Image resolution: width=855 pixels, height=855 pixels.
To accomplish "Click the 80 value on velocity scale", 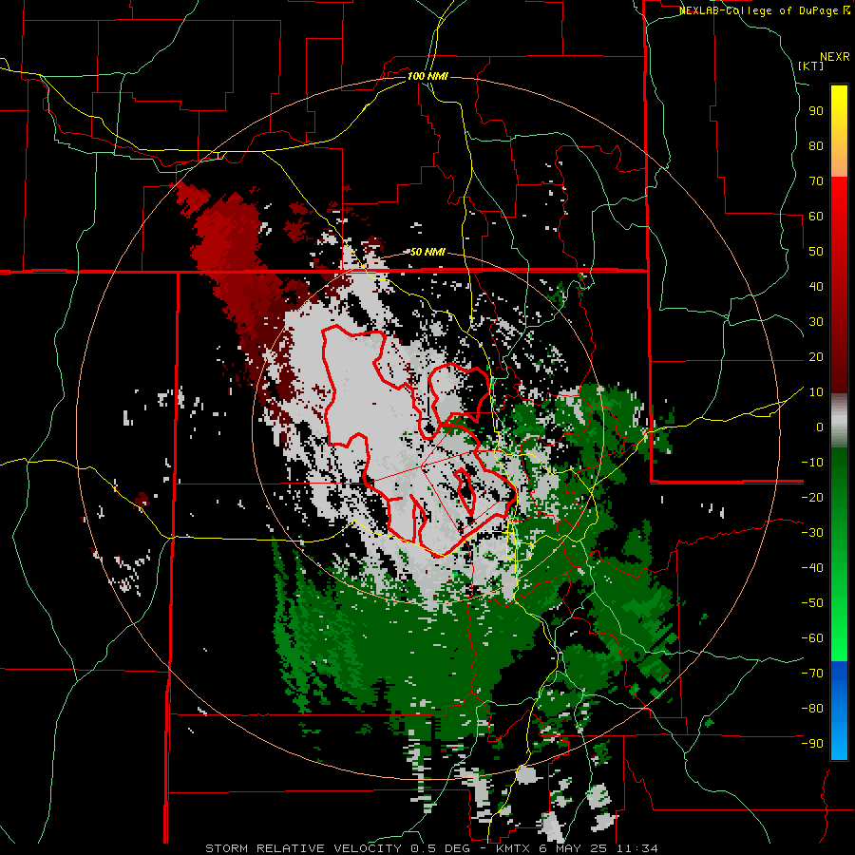I will point(816,146).
